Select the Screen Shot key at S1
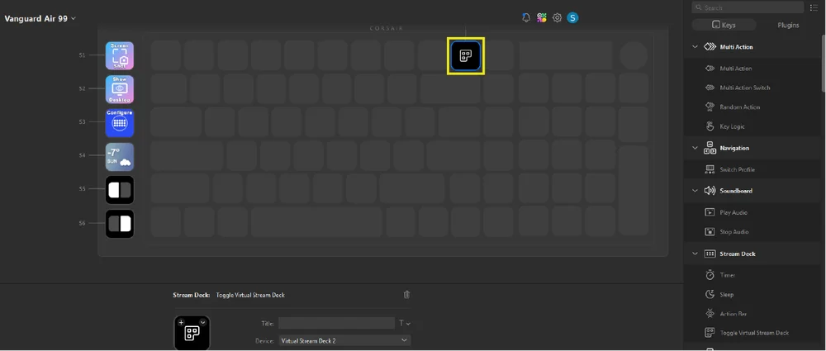 (x=120, y=56)
